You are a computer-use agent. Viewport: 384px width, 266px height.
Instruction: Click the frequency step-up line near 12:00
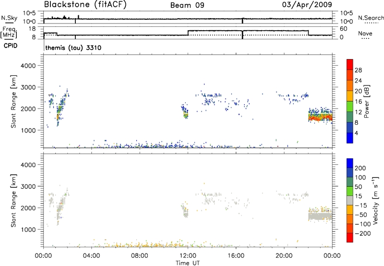pos(188,33)
